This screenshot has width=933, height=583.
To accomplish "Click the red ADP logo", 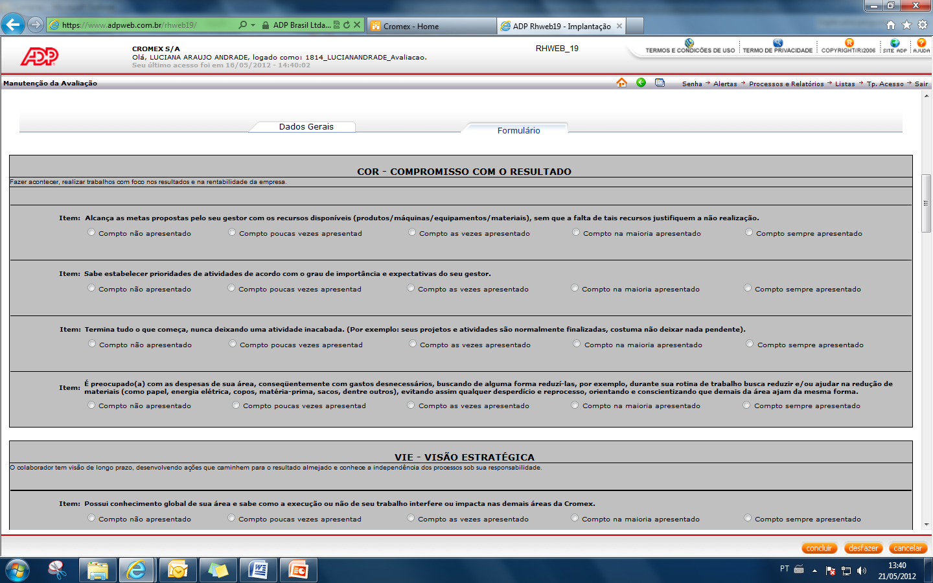I will 40,56.
